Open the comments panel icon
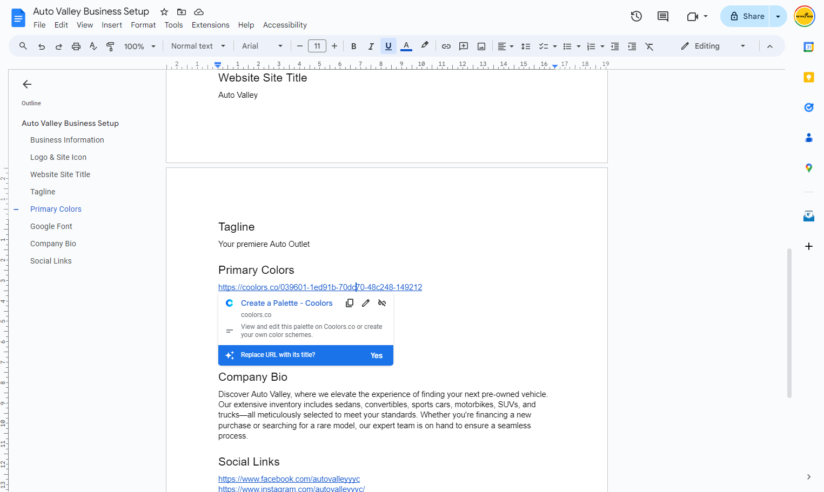Screen dimensions: 824x492 tap(663, 16)
